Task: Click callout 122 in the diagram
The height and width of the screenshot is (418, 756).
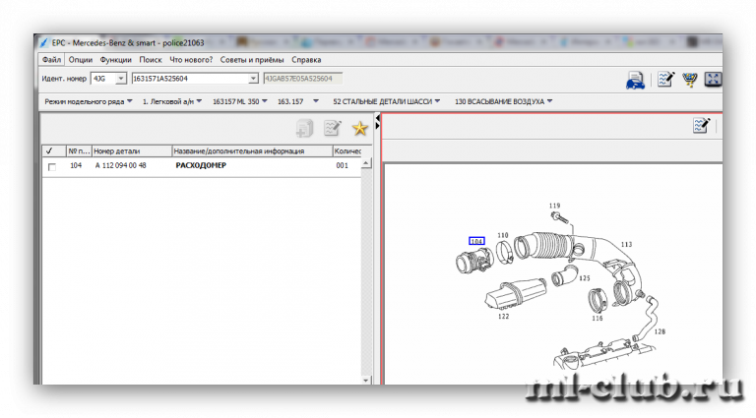Action: pos(503,317)
